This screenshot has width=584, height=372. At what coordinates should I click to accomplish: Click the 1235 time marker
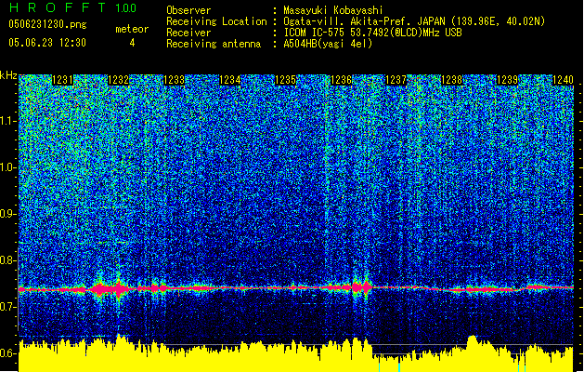(x=285, y=80)
